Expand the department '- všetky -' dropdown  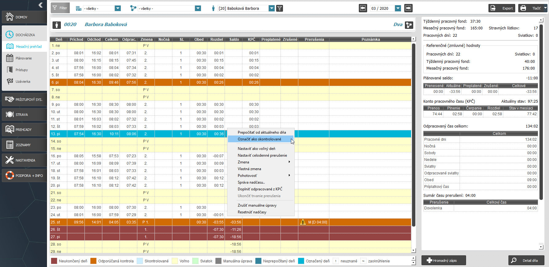click(118, 8)
